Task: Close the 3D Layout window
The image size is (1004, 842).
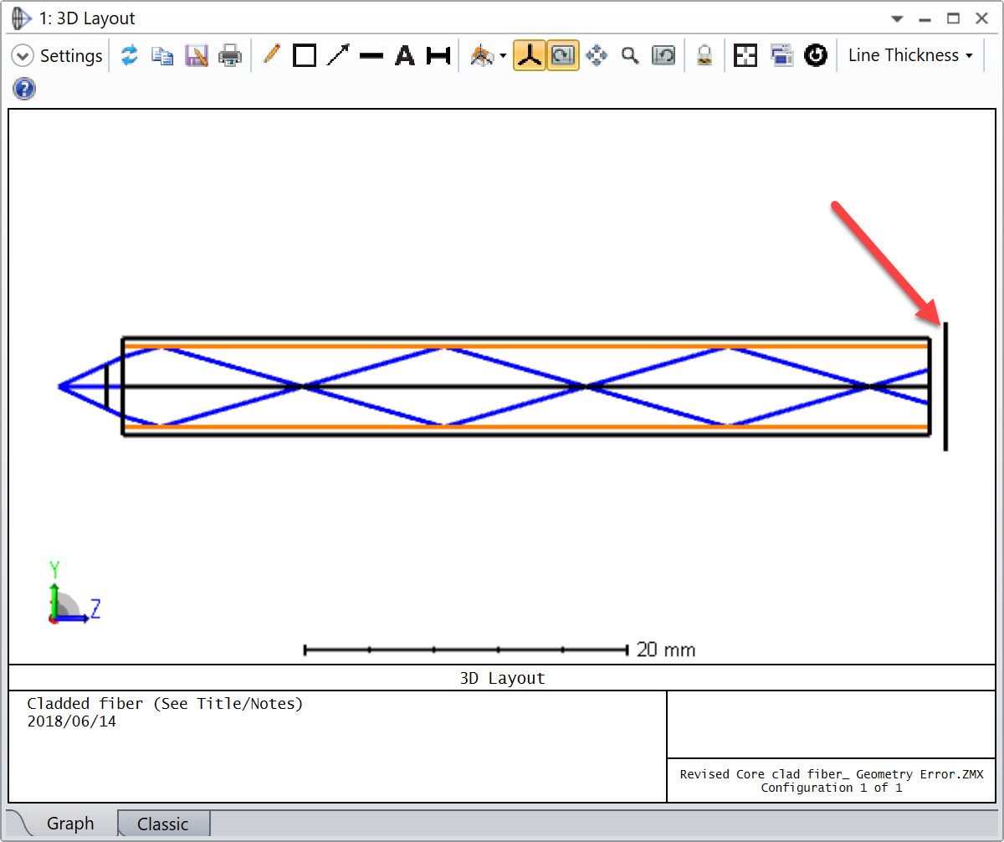Action: pos(981,18)
